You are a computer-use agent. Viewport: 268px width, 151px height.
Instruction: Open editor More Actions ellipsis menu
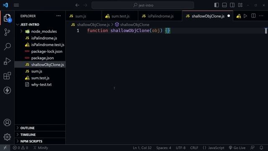(x=261, y=16)
